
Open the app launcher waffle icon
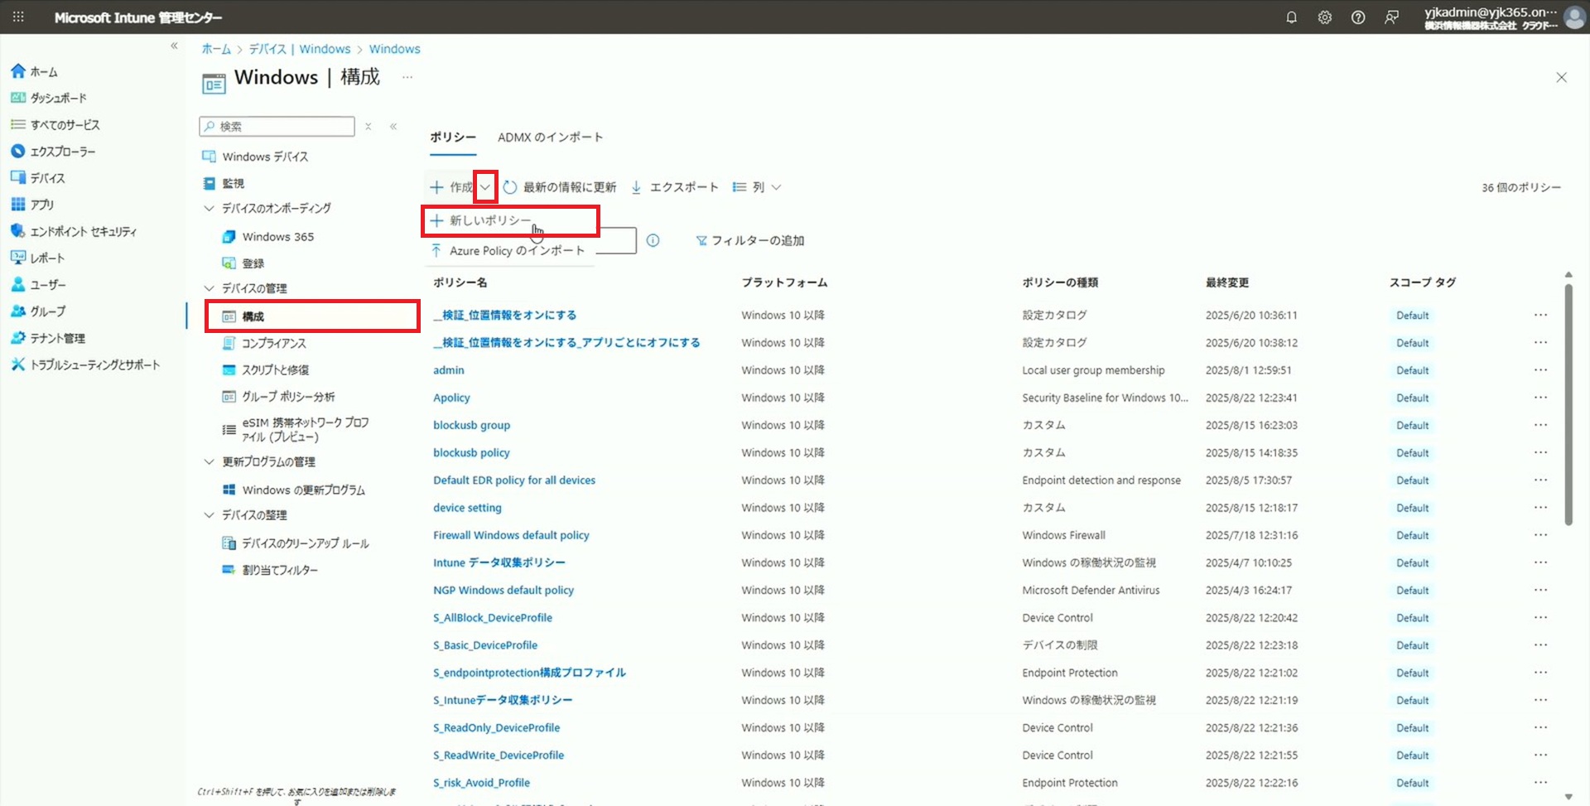pos(18,17)
